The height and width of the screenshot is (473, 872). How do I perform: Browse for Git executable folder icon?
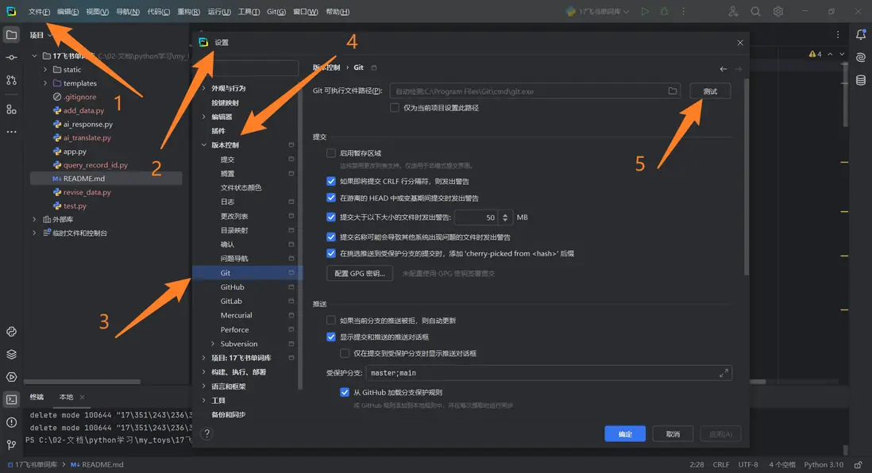click(x=673, y=90)
